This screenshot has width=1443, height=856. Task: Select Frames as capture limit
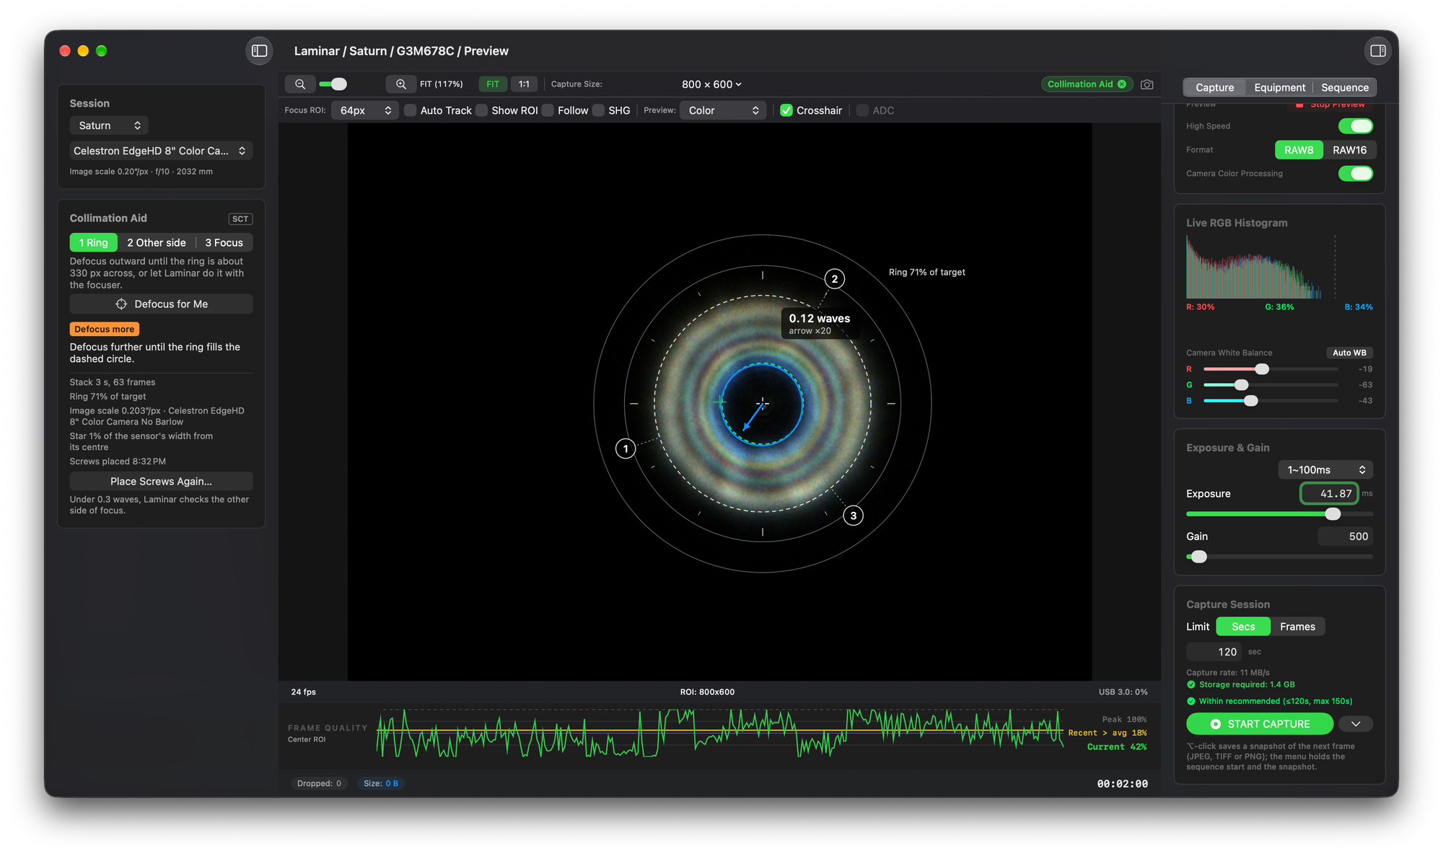tap(1297, 627)
